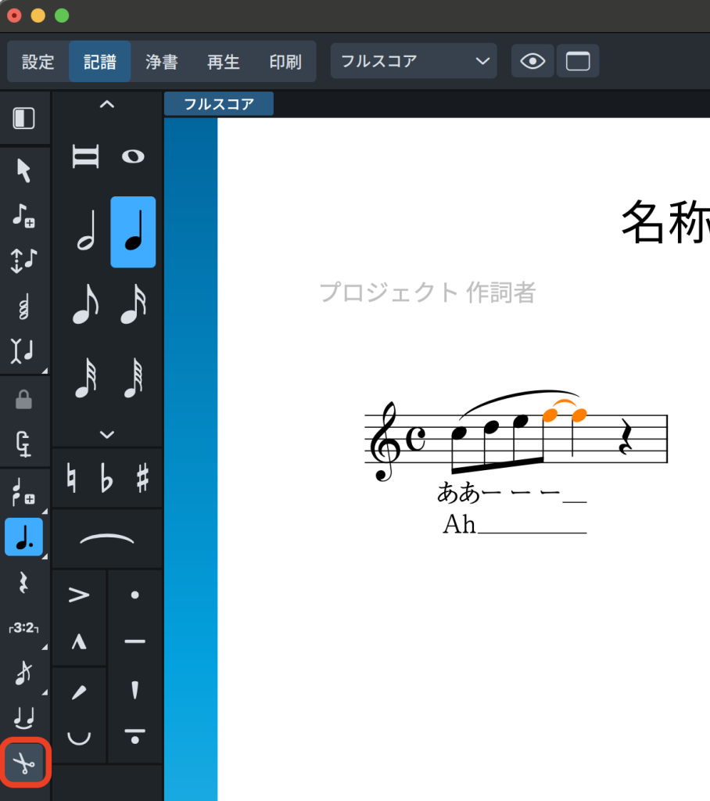Select the quarter note duration
This screenshot has width=710, height=801.
point(133,232)
